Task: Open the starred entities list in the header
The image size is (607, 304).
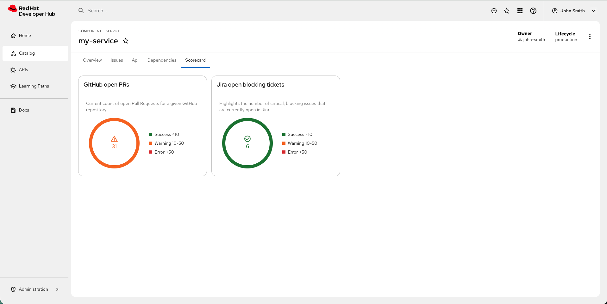Action: tap(507, 10)
